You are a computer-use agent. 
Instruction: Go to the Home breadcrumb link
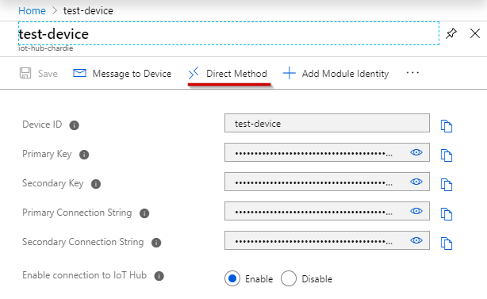point(32,10)
